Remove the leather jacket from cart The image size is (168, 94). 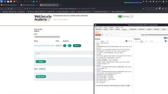(77, 46)
